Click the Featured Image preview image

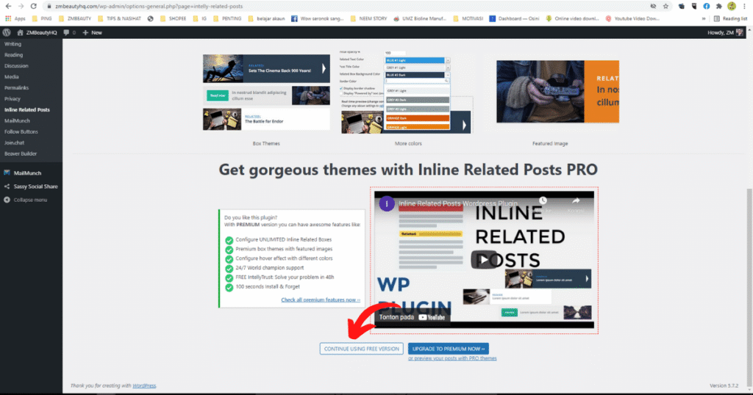point(557,92)
